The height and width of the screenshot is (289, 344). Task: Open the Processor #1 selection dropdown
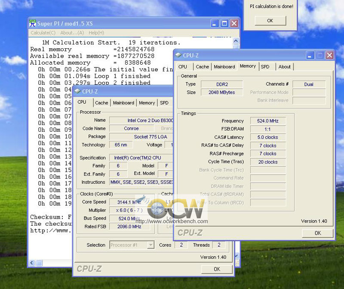[150, 245]
